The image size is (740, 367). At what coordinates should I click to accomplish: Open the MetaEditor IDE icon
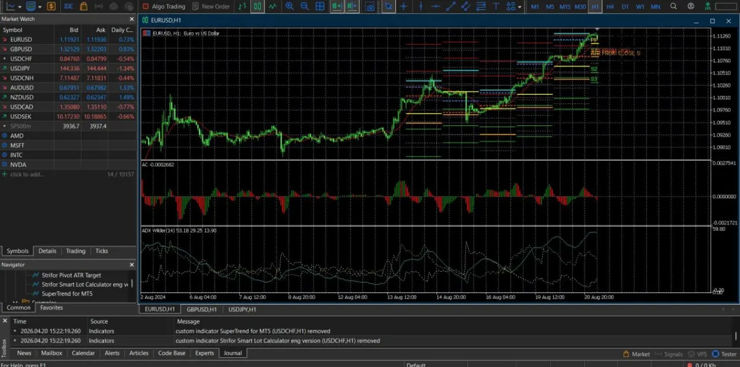pyautogui.click(x=69, y=6)
